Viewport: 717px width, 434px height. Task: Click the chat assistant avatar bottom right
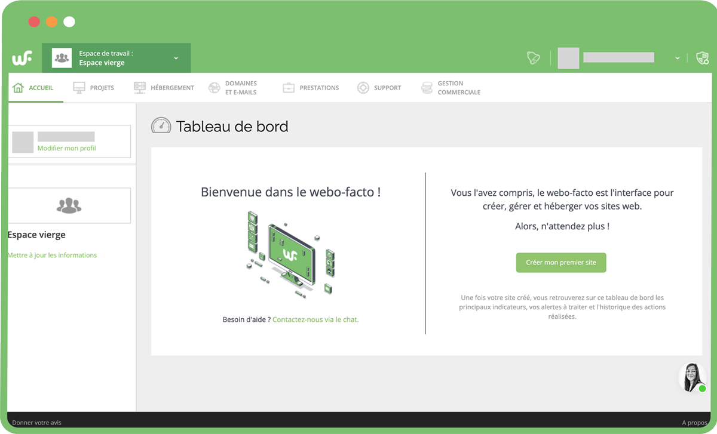[x=691, y=377]
